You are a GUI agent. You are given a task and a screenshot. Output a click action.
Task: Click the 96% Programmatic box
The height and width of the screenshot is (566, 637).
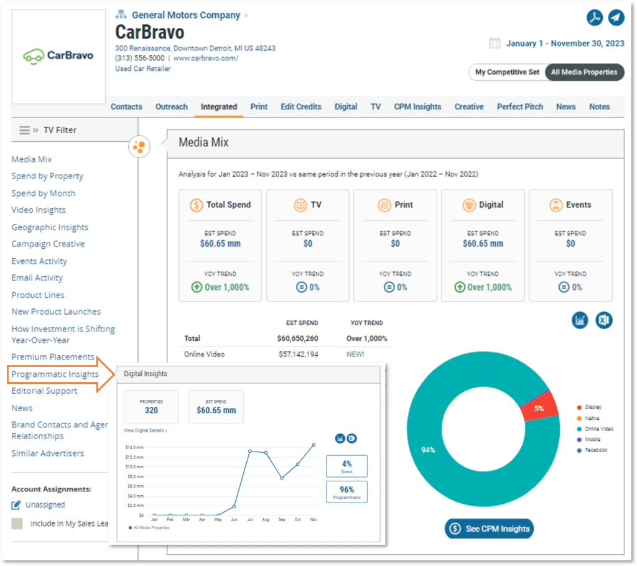point(346,492)
